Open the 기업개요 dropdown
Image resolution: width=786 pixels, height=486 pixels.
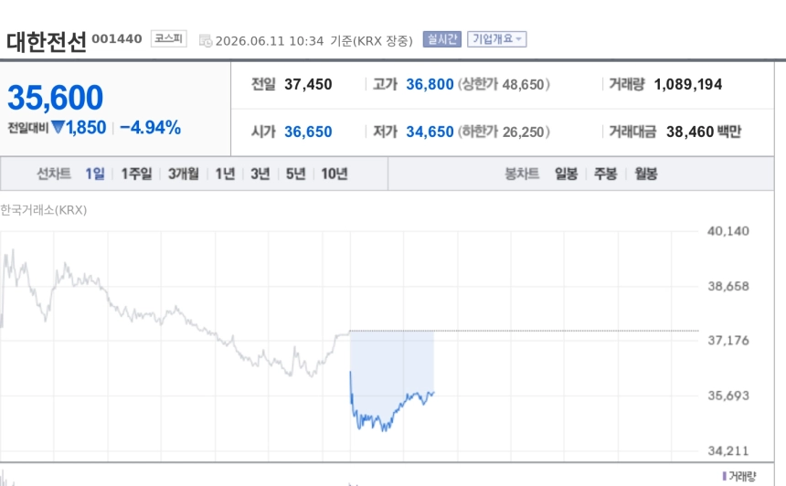[497, 39]
